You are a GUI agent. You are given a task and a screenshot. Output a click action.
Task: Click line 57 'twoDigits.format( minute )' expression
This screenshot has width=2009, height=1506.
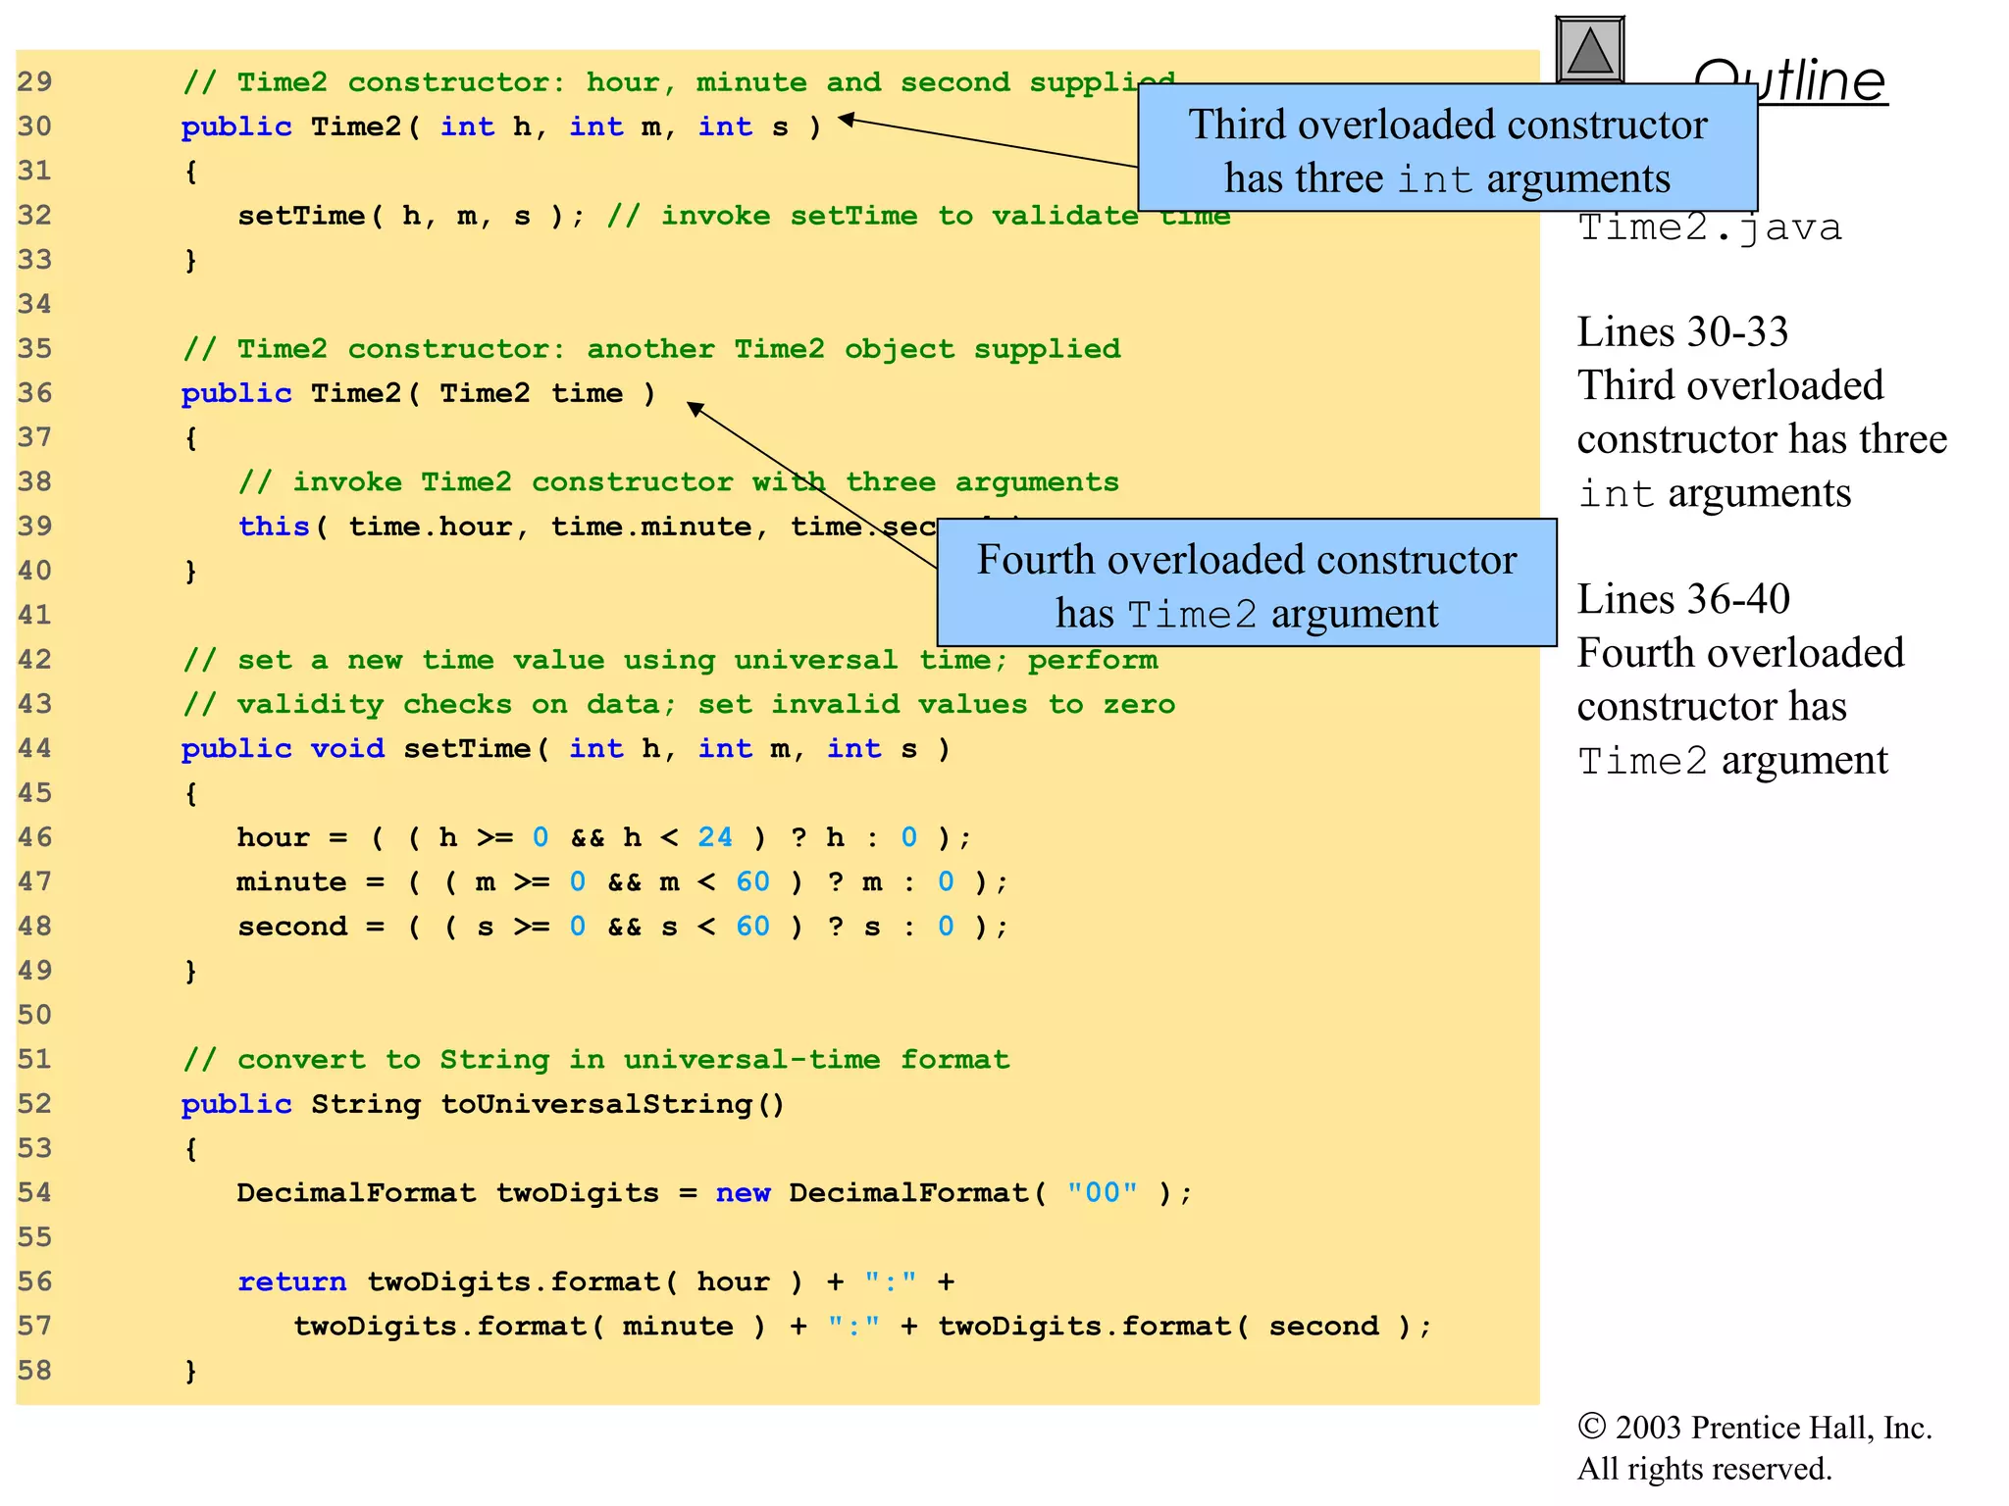pyautogui.click(x=530, y=1327)
